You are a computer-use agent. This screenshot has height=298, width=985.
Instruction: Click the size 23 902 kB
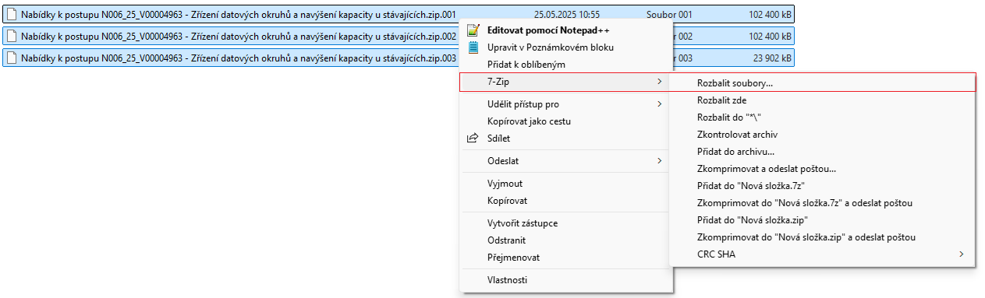772,58
